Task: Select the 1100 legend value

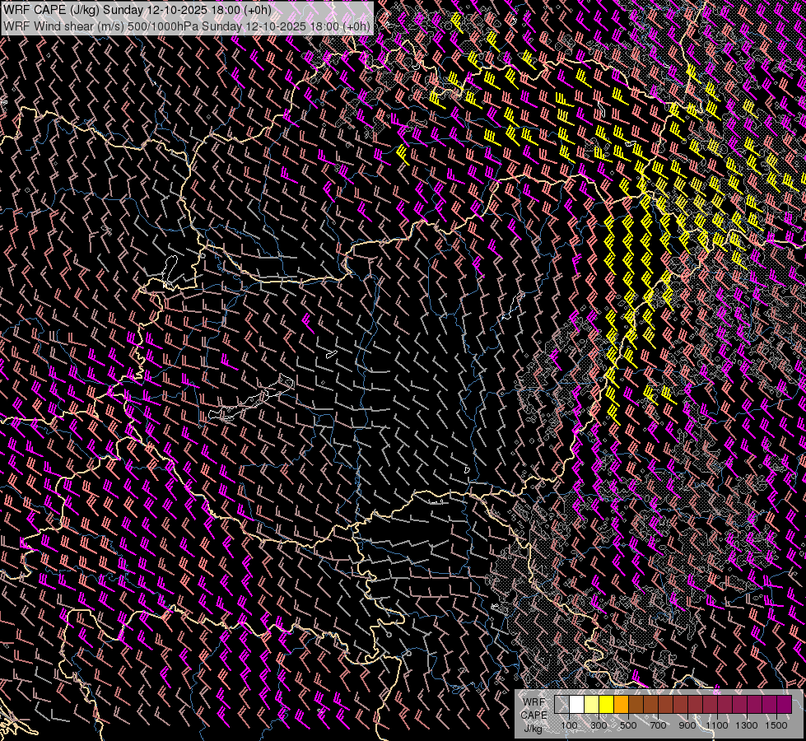Action: coord(717,725)
